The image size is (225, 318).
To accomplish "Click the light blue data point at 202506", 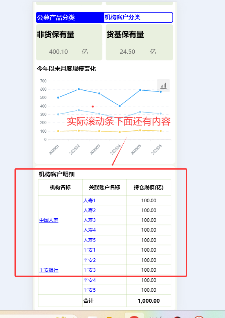I will click(161, 113).
